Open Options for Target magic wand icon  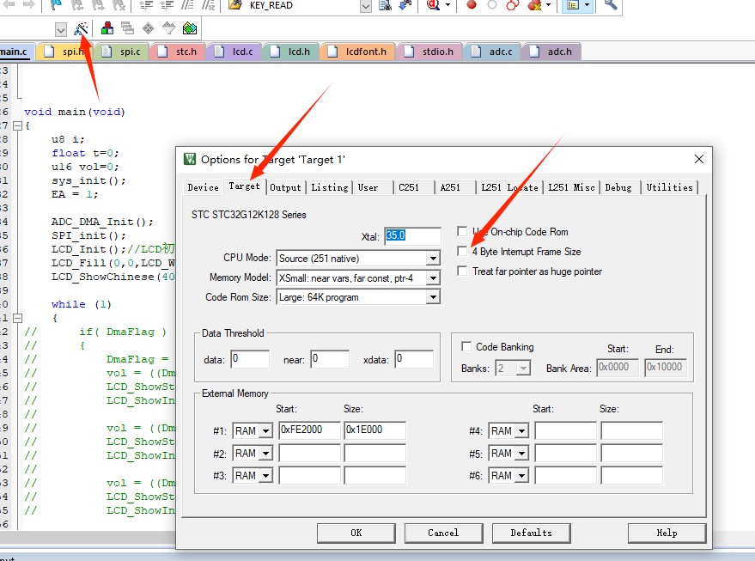tap(81, 29)
